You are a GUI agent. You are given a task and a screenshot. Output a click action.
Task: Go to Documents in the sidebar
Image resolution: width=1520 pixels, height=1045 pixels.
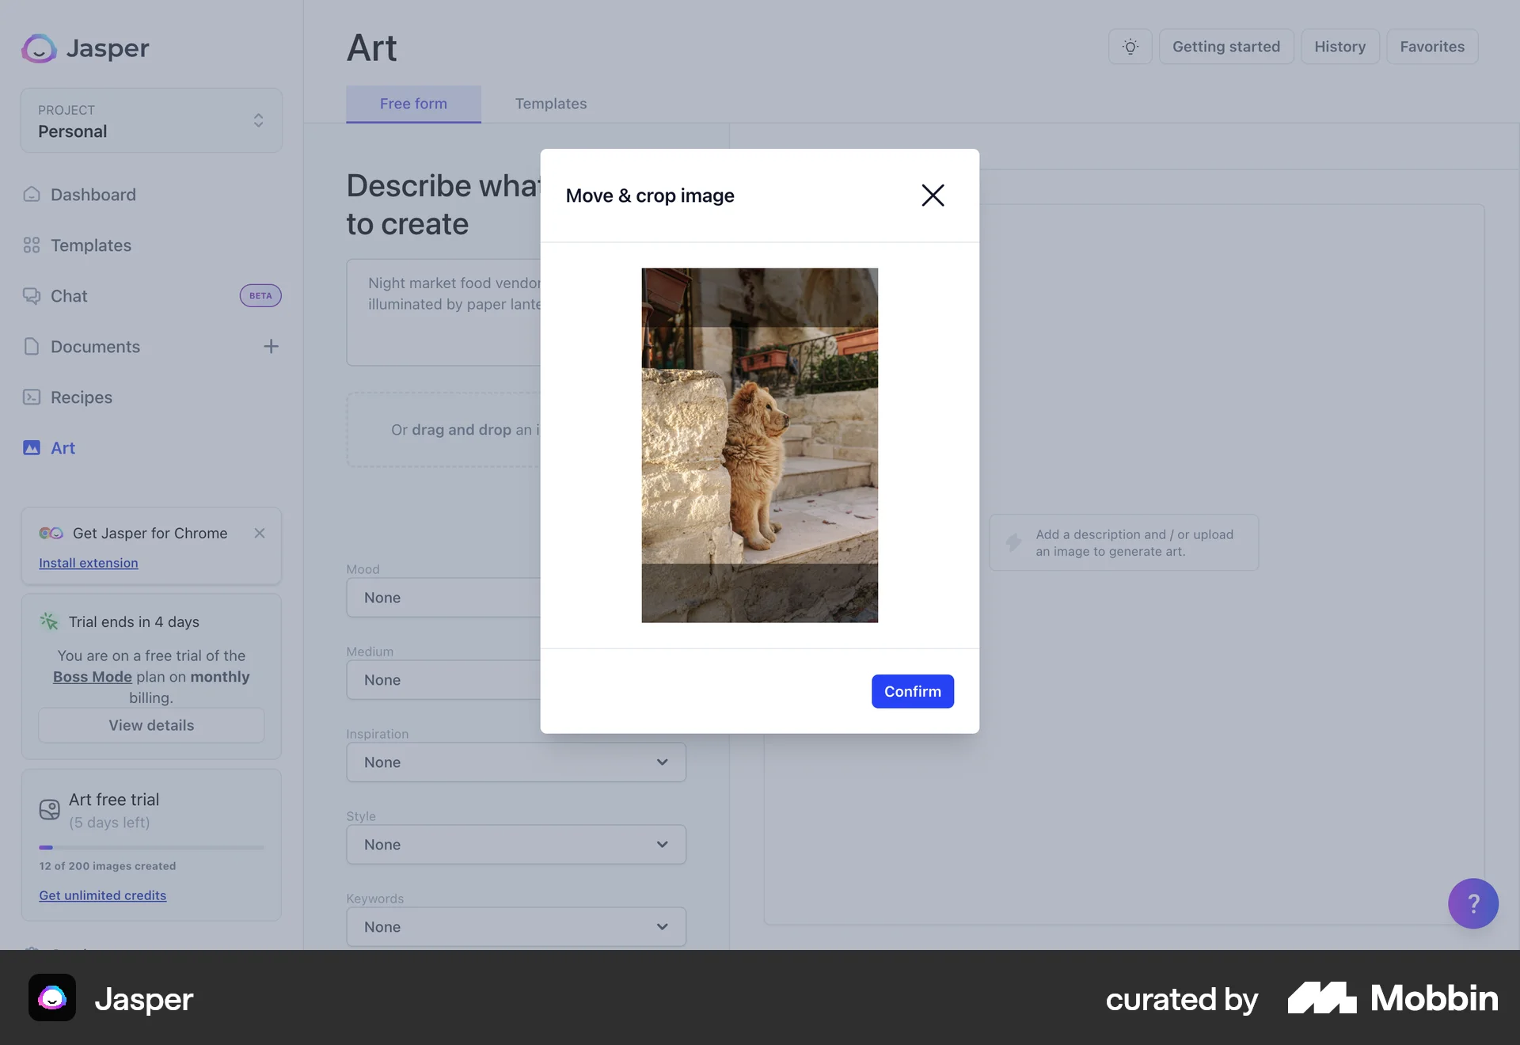[94, 347]
